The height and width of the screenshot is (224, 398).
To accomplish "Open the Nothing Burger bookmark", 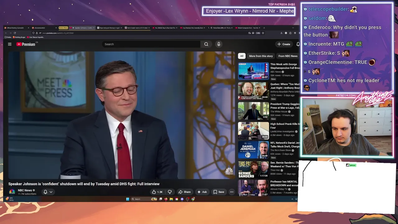I will pyautogui.click(x=19, y=37).
